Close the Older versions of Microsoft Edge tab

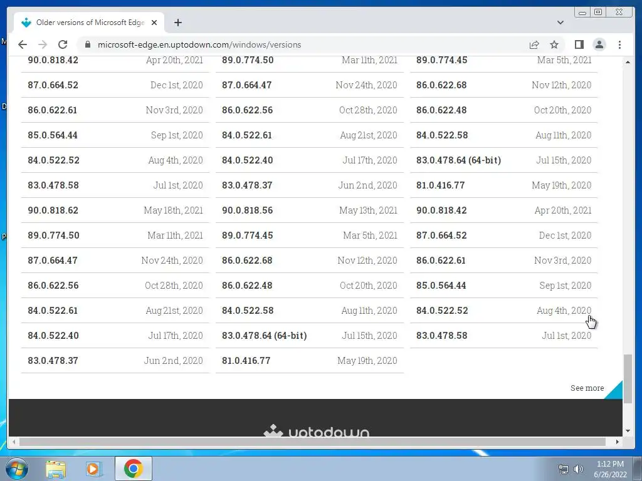(154, 23)
